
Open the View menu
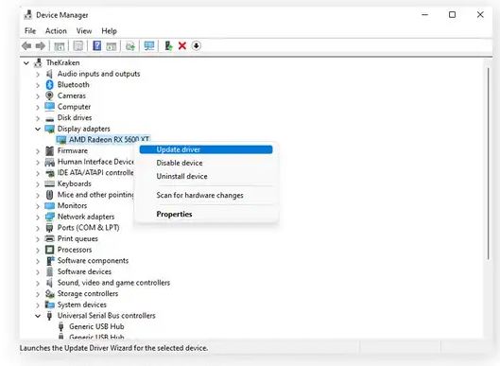point(84,31)
